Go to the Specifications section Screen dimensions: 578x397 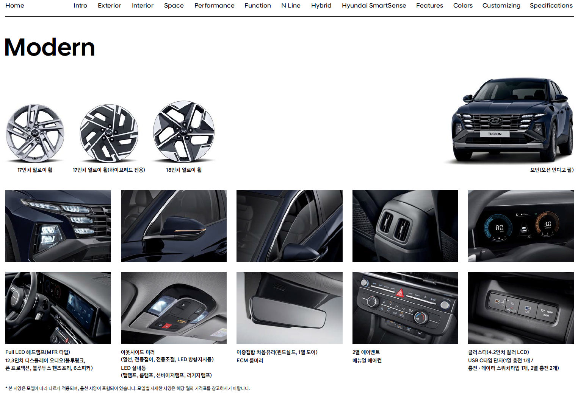point(551,6)
